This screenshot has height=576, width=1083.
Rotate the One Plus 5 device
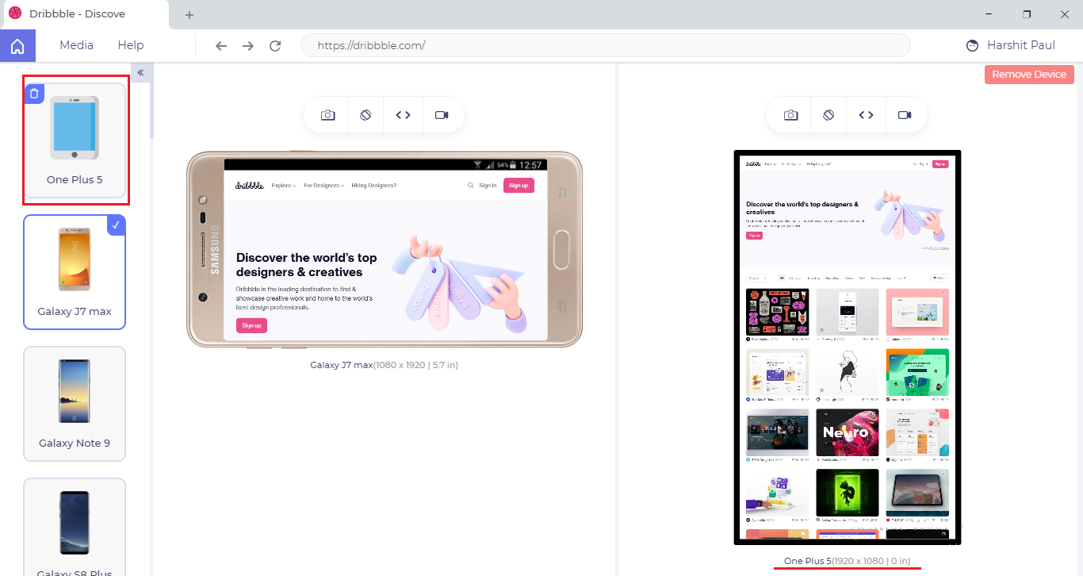pyautogui.click(x=829, y=115)
